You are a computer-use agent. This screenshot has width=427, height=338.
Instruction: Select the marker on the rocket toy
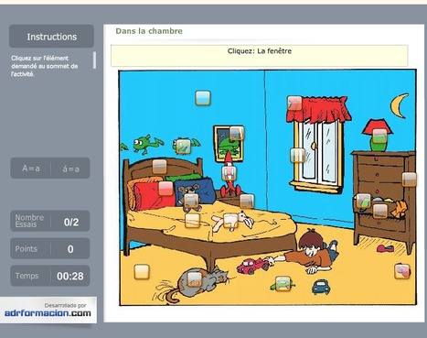tap(230, 173)
